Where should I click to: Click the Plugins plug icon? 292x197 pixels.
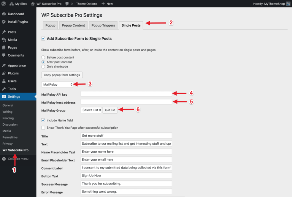[4, 73]
